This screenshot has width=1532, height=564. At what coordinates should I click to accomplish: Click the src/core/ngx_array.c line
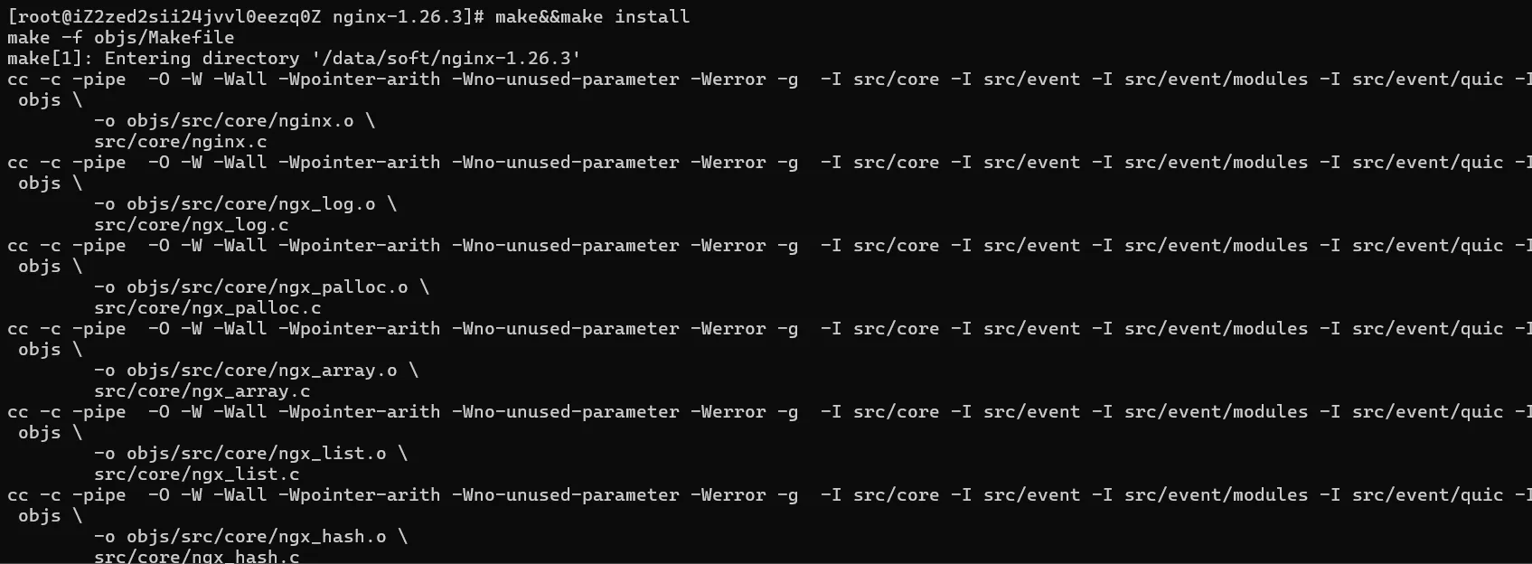(x=202, y=390)
